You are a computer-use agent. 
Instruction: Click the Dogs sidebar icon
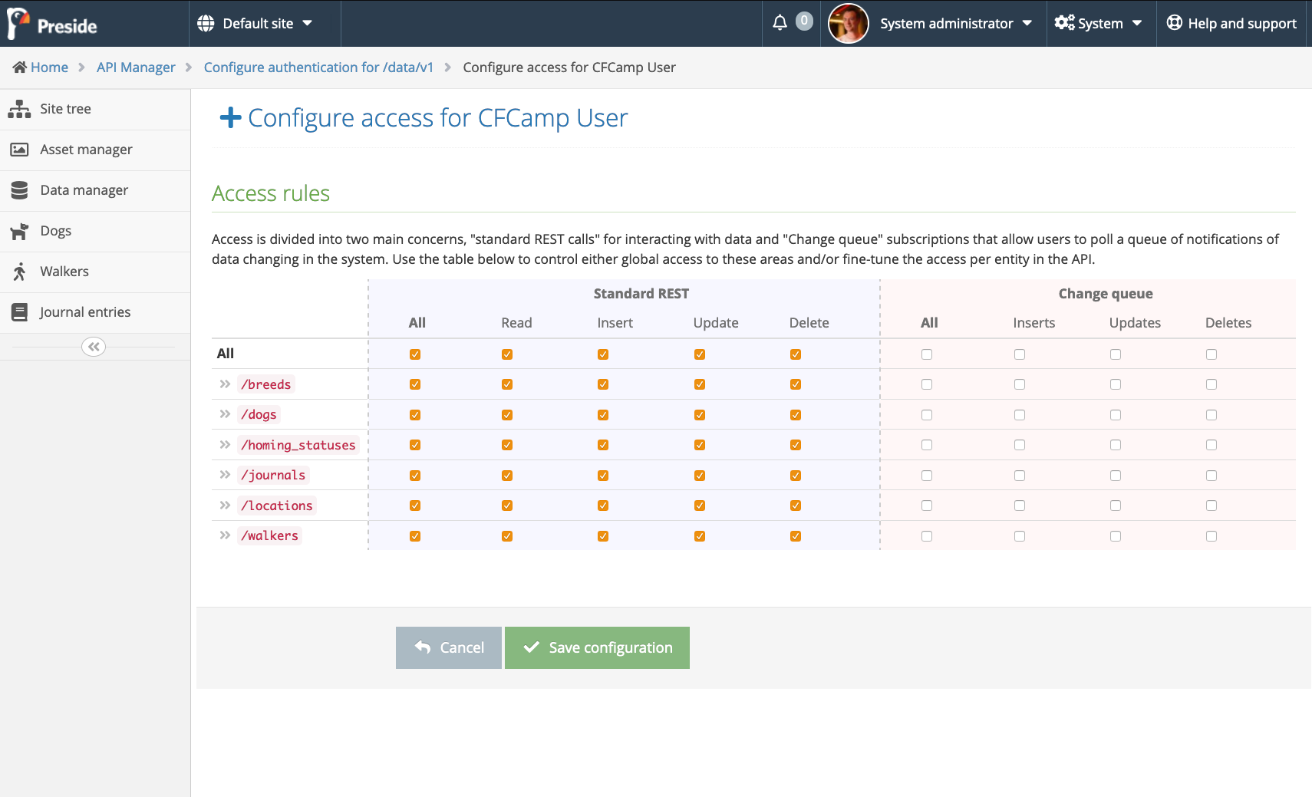(19, 232)
